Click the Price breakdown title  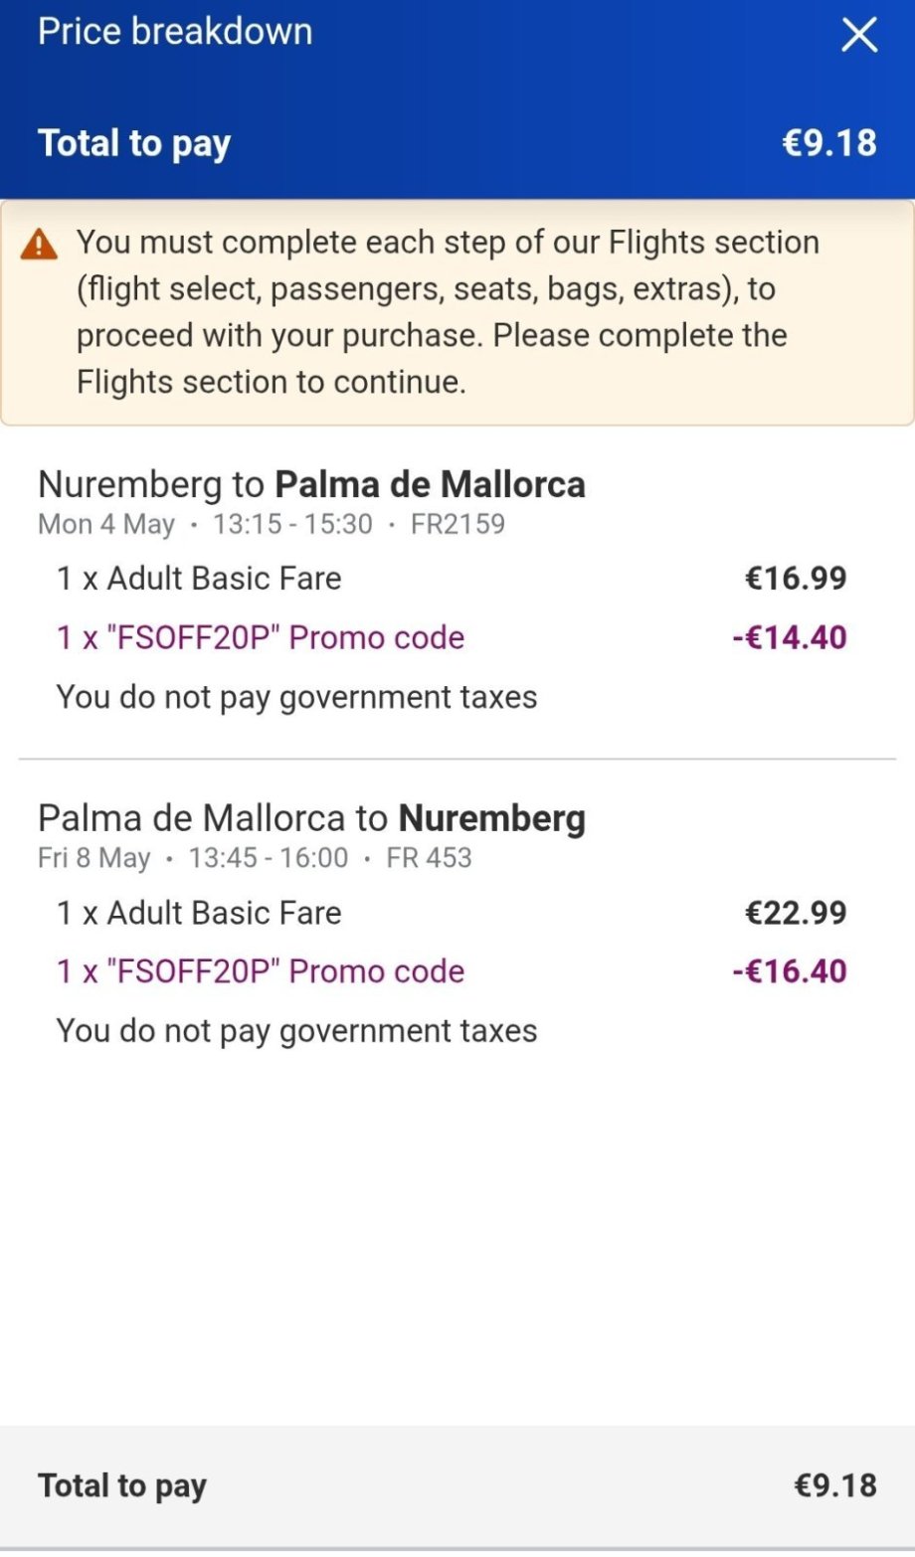175,32
